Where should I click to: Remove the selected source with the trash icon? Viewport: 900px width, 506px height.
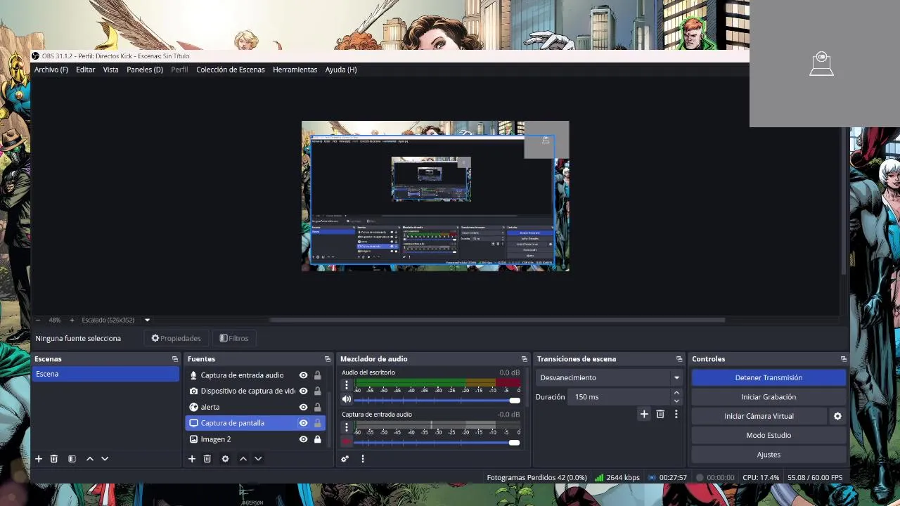coord(207,459)
